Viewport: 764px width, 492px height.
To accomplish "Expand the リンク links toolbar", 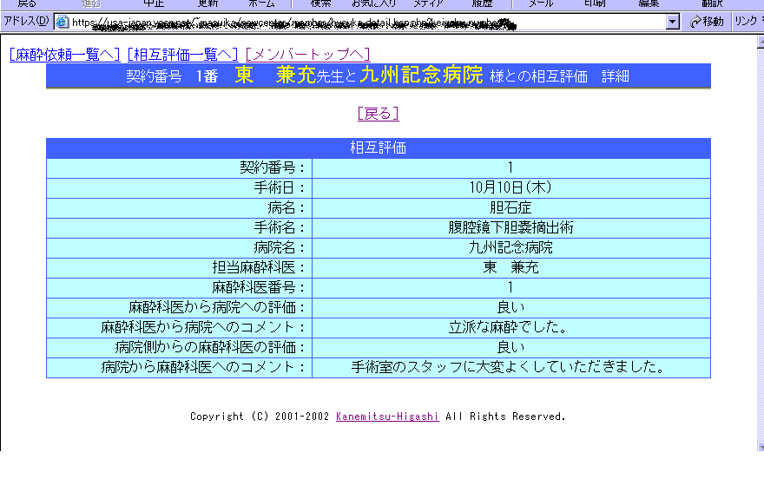I will tap(746, 22).
